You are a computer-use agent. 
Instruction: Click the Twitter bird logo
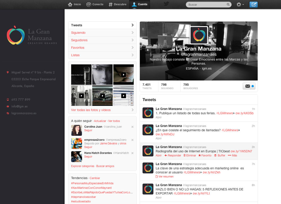point(166,4)
